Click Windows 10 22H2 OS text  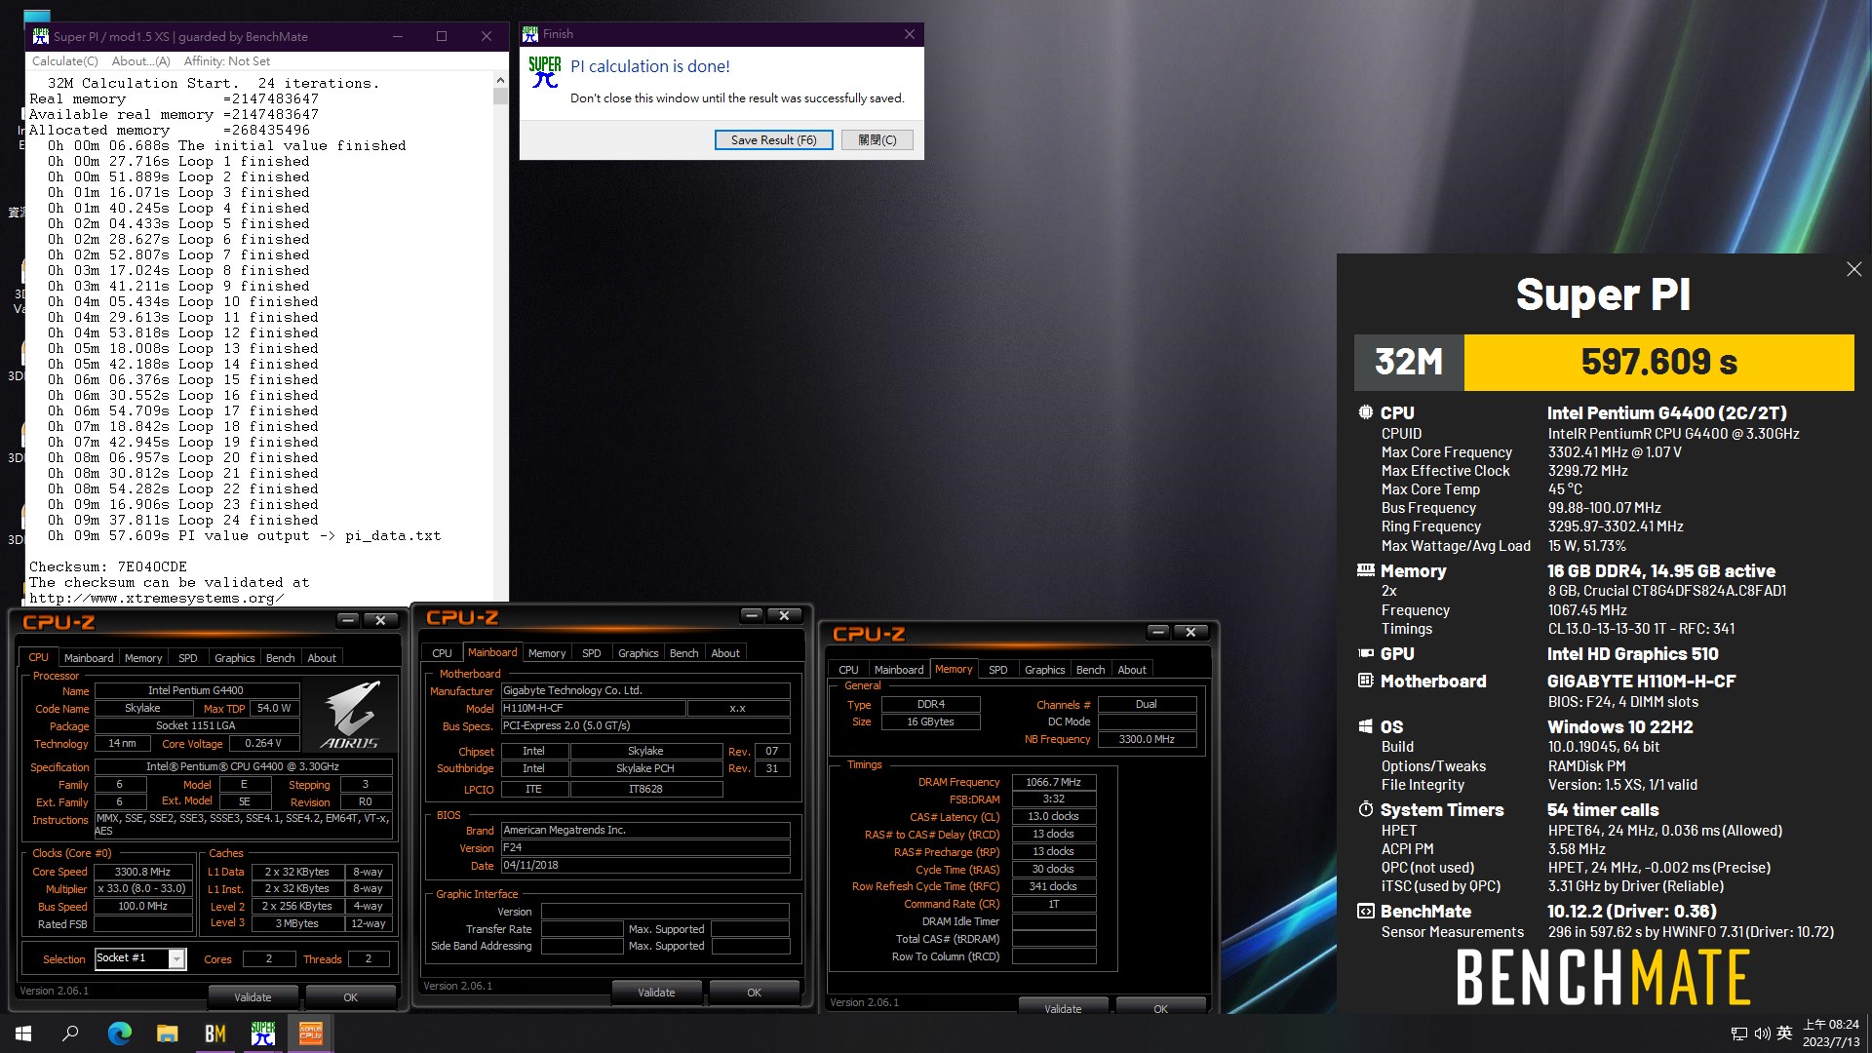pos(1620,727)
